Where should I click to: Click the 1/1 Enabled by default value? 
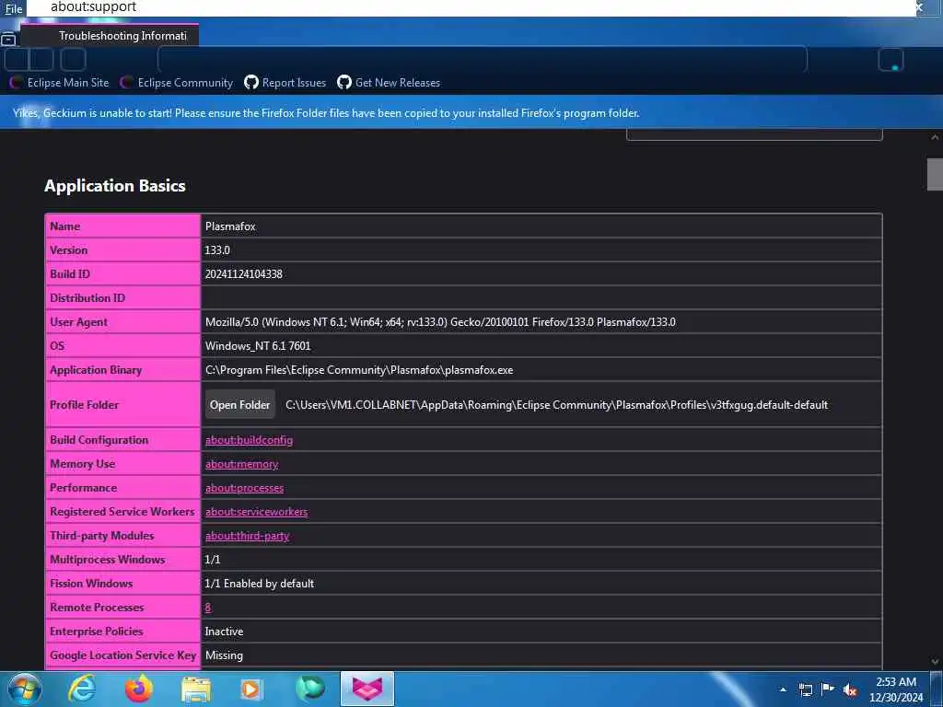click(x=259, y=584)
